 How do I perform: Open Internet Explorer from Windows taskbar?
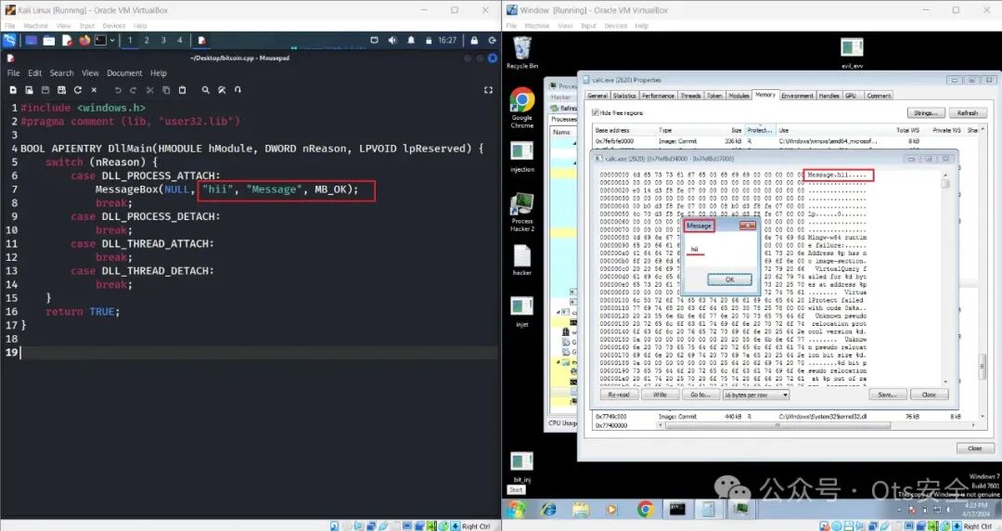coord(548,510)
